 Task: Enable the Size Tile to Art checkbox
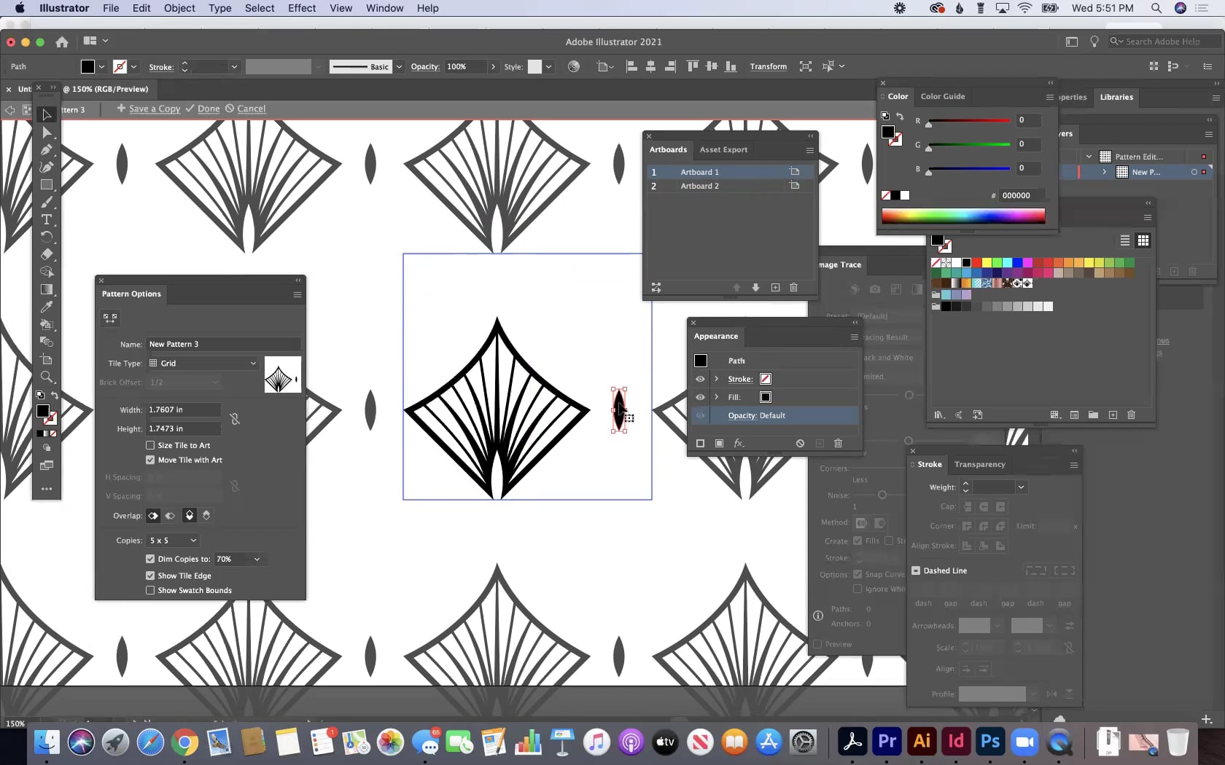pos(149,445)
